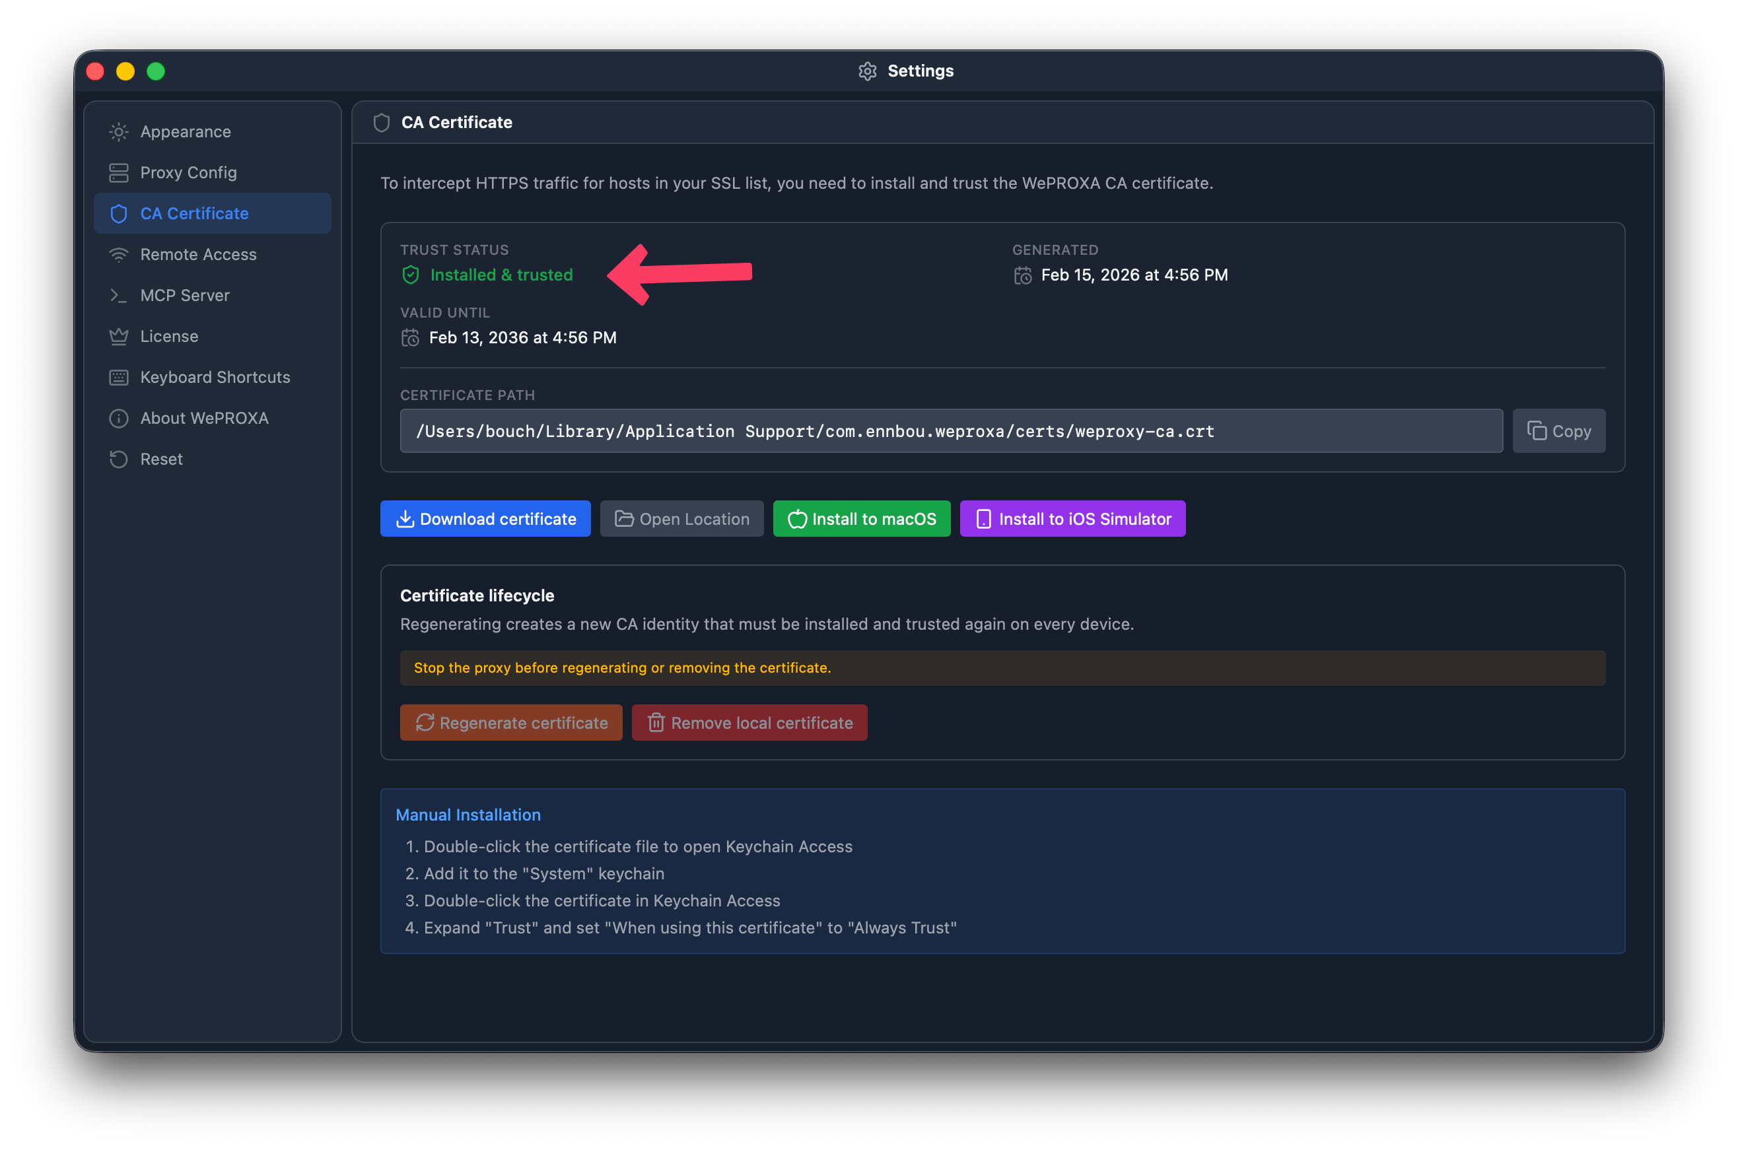Click the Reset circular arrow icon
The image size is (1738, 1150).
coord(118,460)
